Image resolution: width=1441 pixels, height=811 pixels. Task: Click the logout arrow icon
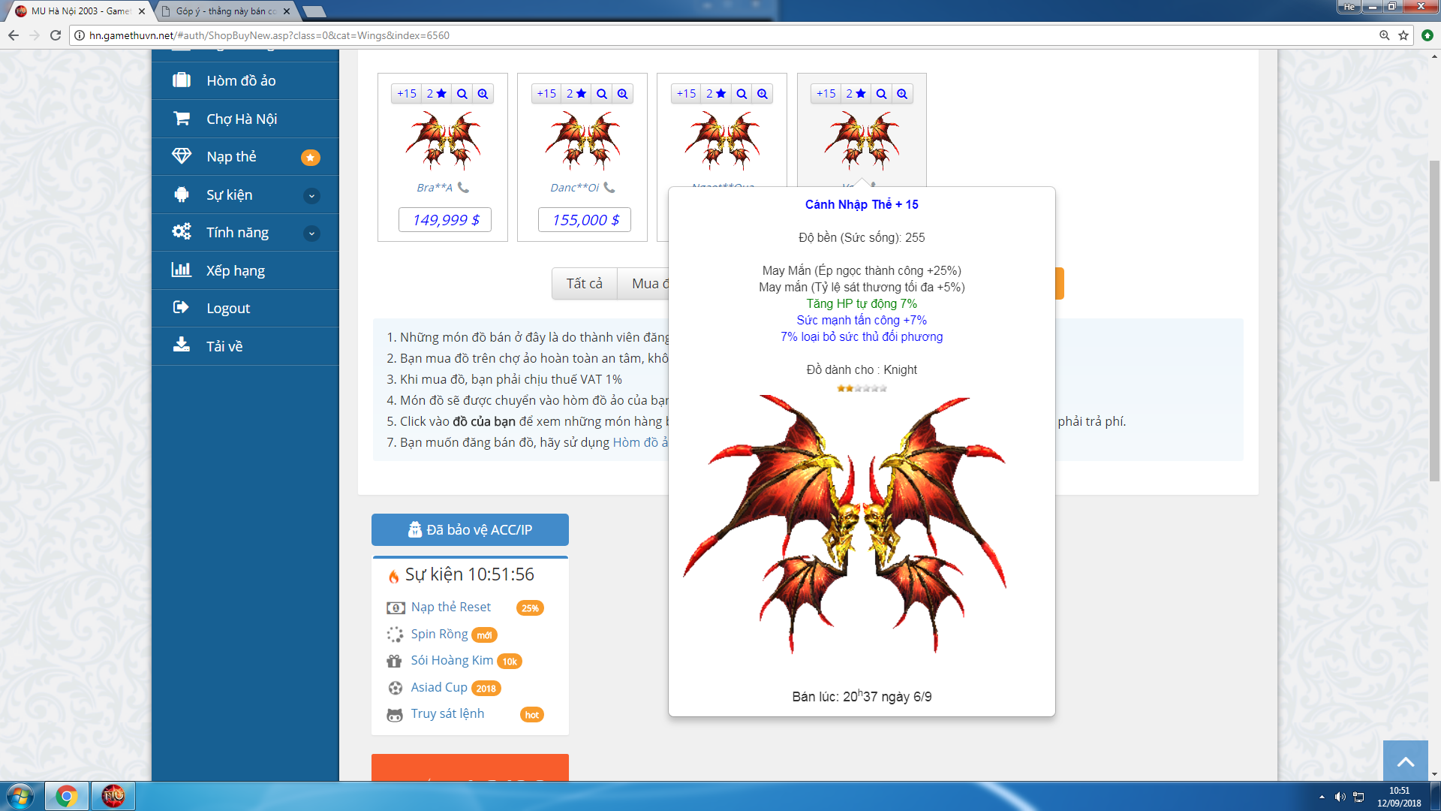(x=181, y=307)
